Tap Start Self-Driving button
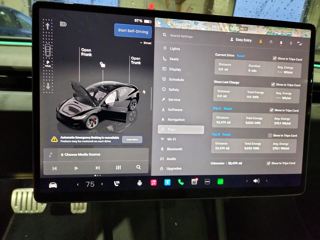Screen dimensions: 320x240 [x=133, y=31]
